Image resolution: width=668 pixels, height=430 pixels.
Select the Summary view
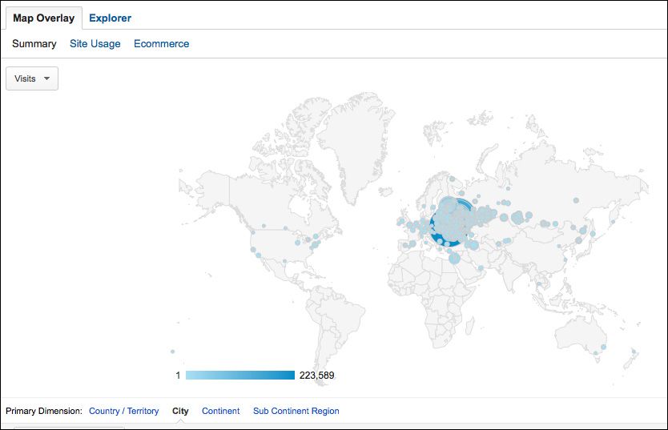[34, 44]
